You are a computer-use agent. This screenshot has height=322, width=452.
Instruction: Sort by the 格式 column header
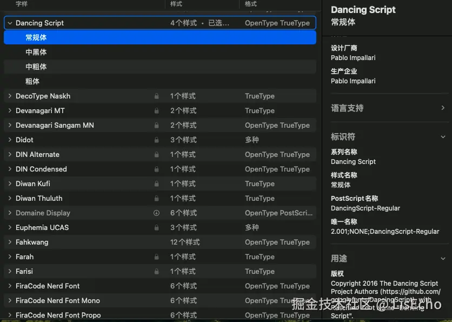[x=251, y=4]
